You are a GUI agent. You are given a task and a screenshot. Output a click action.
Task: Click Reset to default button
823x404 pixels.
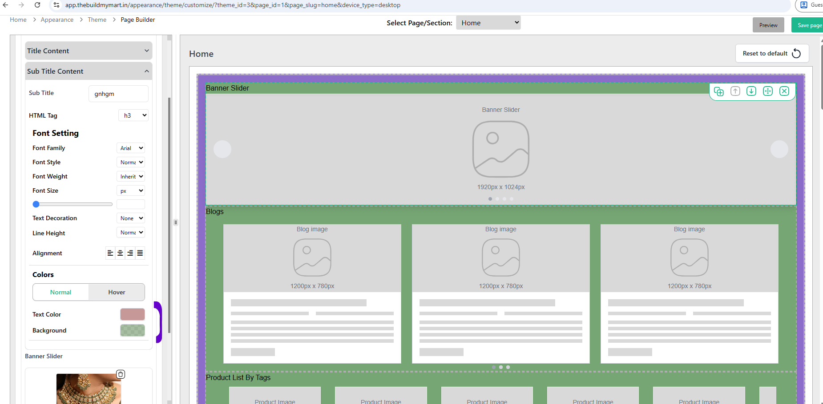pos(772,53)
